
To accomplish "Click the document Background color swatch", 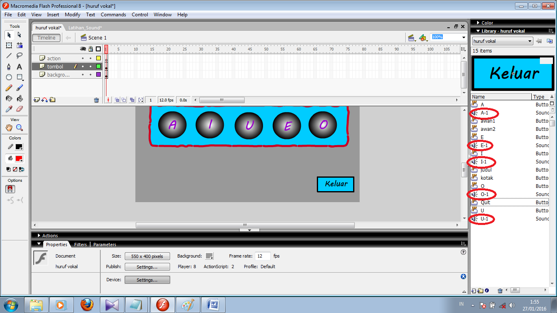I will (x=209, y=256).
